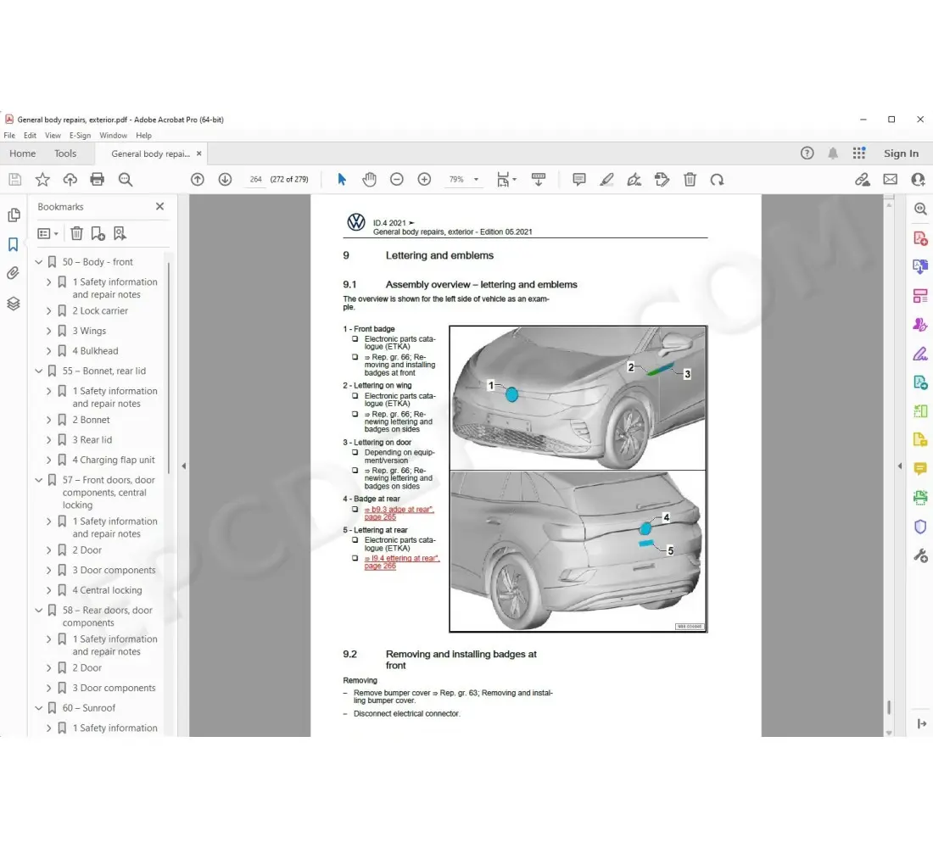The width and height of the screenshot is (933, 848).
Task: Open the sign document pen tool
Action: 634,179
